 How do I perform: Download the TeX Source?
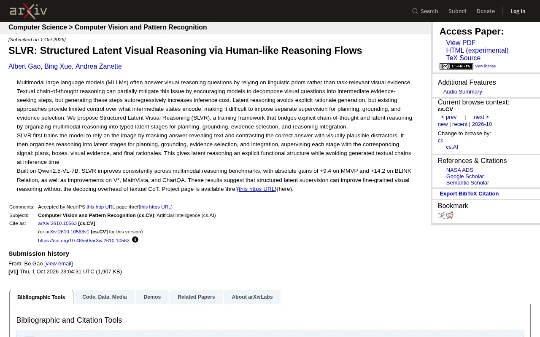463,58
